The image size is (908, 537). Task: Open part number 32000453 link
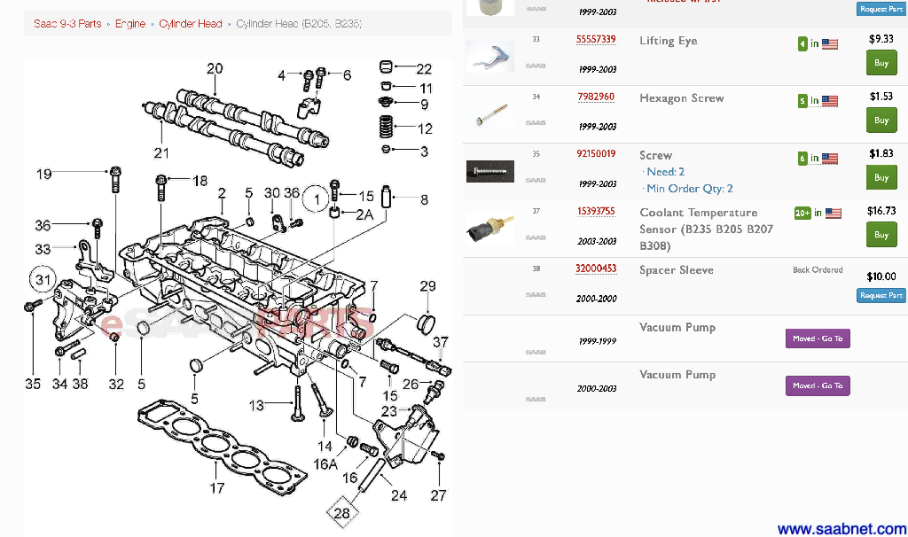(x=596, y=268)
